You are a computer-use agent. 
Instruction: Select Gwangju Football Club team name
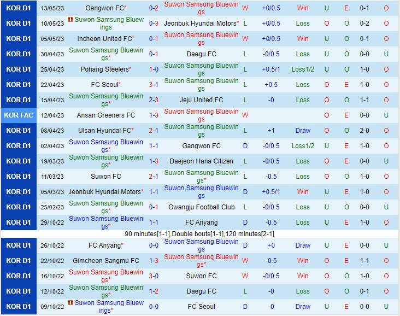tap(201, 207)
